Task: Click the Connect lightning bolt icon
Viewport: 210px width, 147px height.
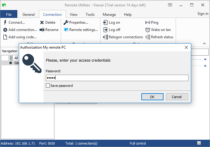Action: [5, 22]
